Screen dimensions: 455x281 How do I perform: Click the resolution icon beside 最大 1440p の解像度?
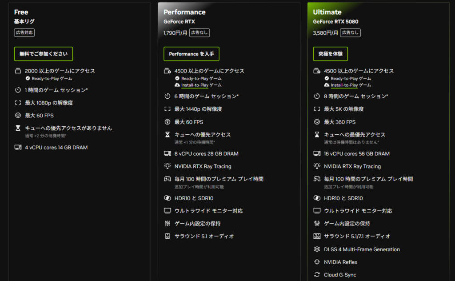point(168,109)
